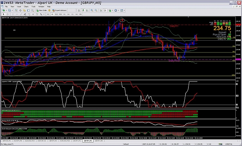Switch to the USDJPY chart tab

pyautogui.click(x=77, y=141)
